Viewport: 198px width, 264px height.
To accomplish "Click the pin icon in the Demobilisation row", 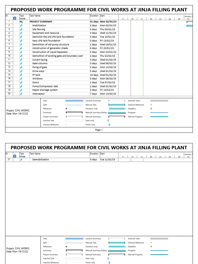I will (x=21, y=160).
